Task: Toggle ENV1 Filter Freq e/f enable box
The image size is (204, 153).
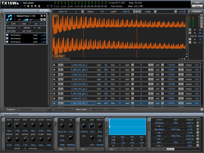Action: pos(198,136)
